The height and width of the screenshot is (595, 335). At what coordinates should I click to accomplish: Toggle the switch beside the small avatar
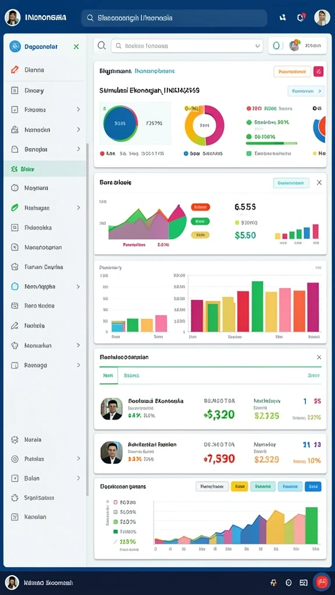pos(278,46)
